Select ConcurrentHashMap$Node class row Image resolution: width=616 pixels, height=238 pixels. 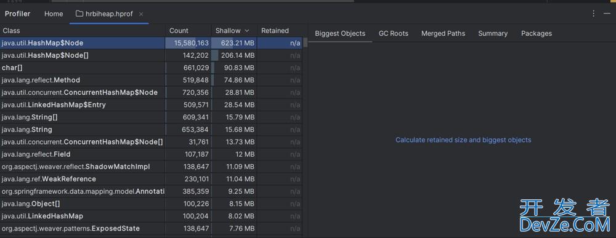tap(152, 92)
